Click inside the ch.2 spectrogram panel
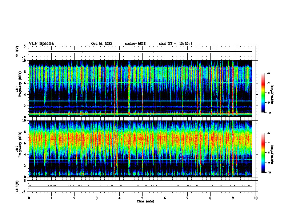Screen dimensions: 288x222 [x=140, y=149]
